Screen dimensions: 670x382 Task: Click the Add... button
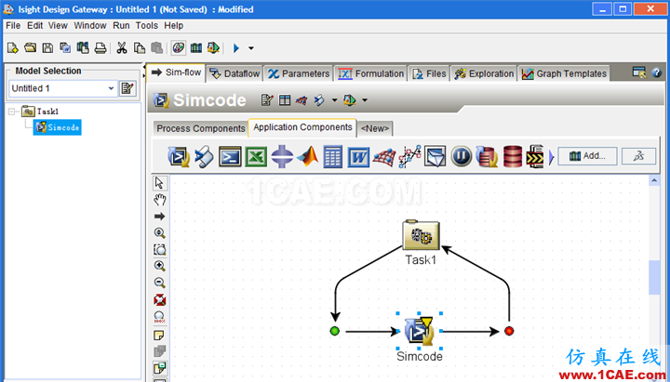tap(587, 156)
